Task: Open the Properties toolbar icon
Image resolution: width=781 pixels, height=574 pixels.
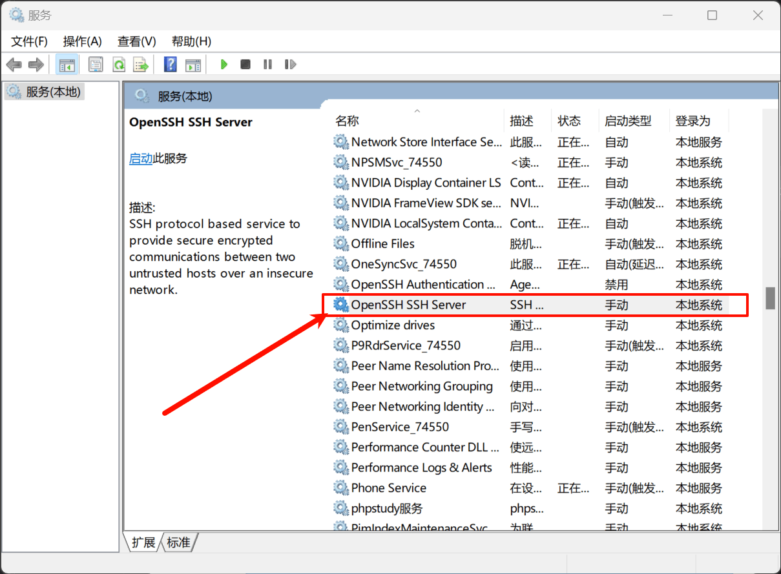Action: coord(96,65)
